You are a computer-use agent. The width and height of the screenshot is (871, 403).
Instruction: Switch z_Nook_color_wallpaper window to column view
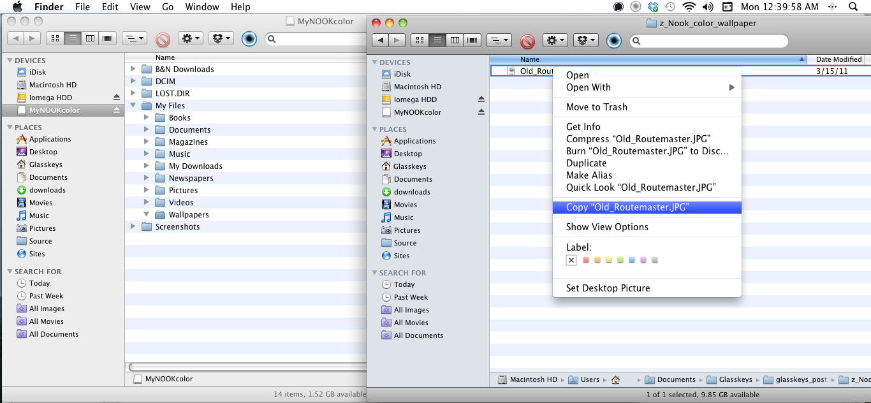pyautogui.click(x=455, y=41)
